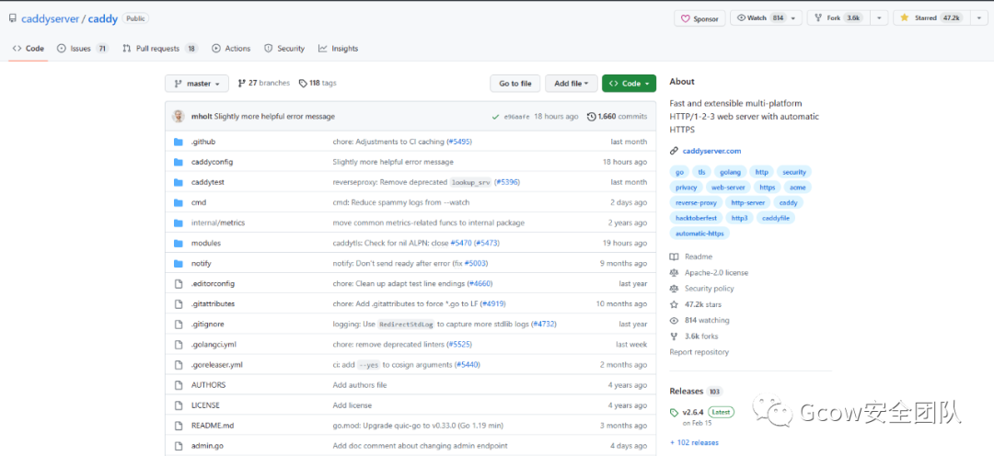Switch to the Code tab

(x=29, y=49)
